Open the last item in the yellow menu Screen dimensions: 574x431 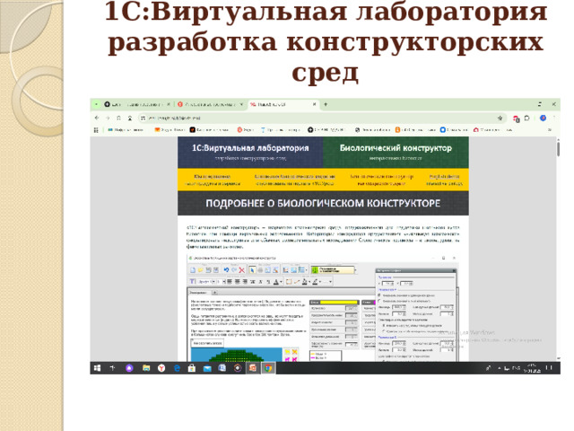point(444,180)
